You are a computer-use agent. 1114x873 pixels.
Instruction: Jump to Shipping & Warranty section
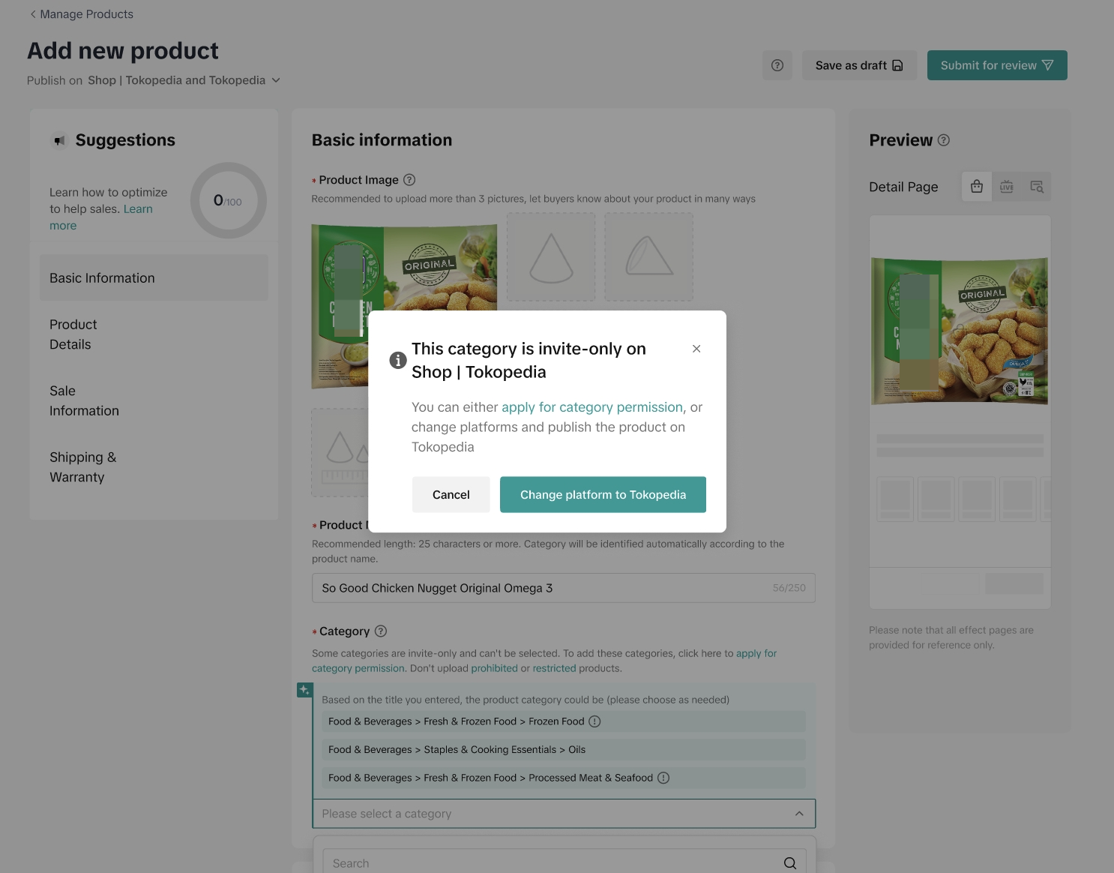coord(82,467)
